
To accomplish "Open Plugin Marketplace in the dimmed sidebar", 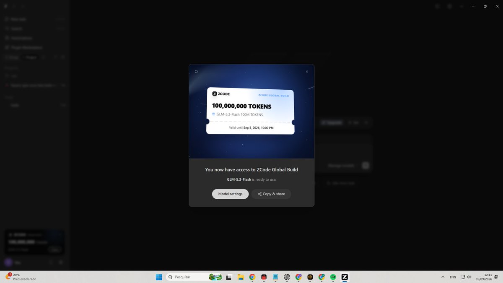I will coord(34,48).
